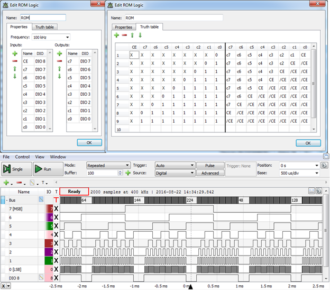Switch to Truth table tab in left dialog
The height and width of the screenshot is (290, 330).
coord(44,27)
